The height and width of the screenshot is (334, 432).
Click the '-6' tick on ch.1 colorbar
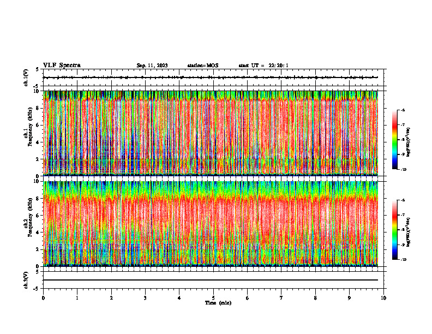pyautogui.click(x=403, y=110)
